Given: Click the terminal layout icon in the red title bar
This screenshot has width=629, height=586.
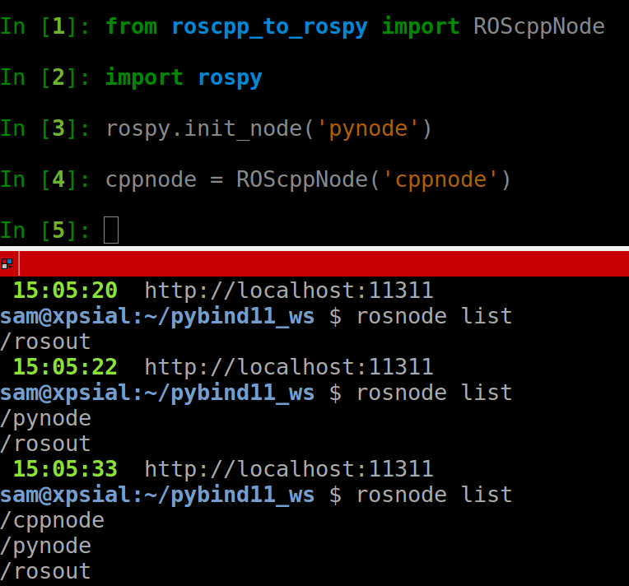Looking at the screenshot, I should pos(7,264).
